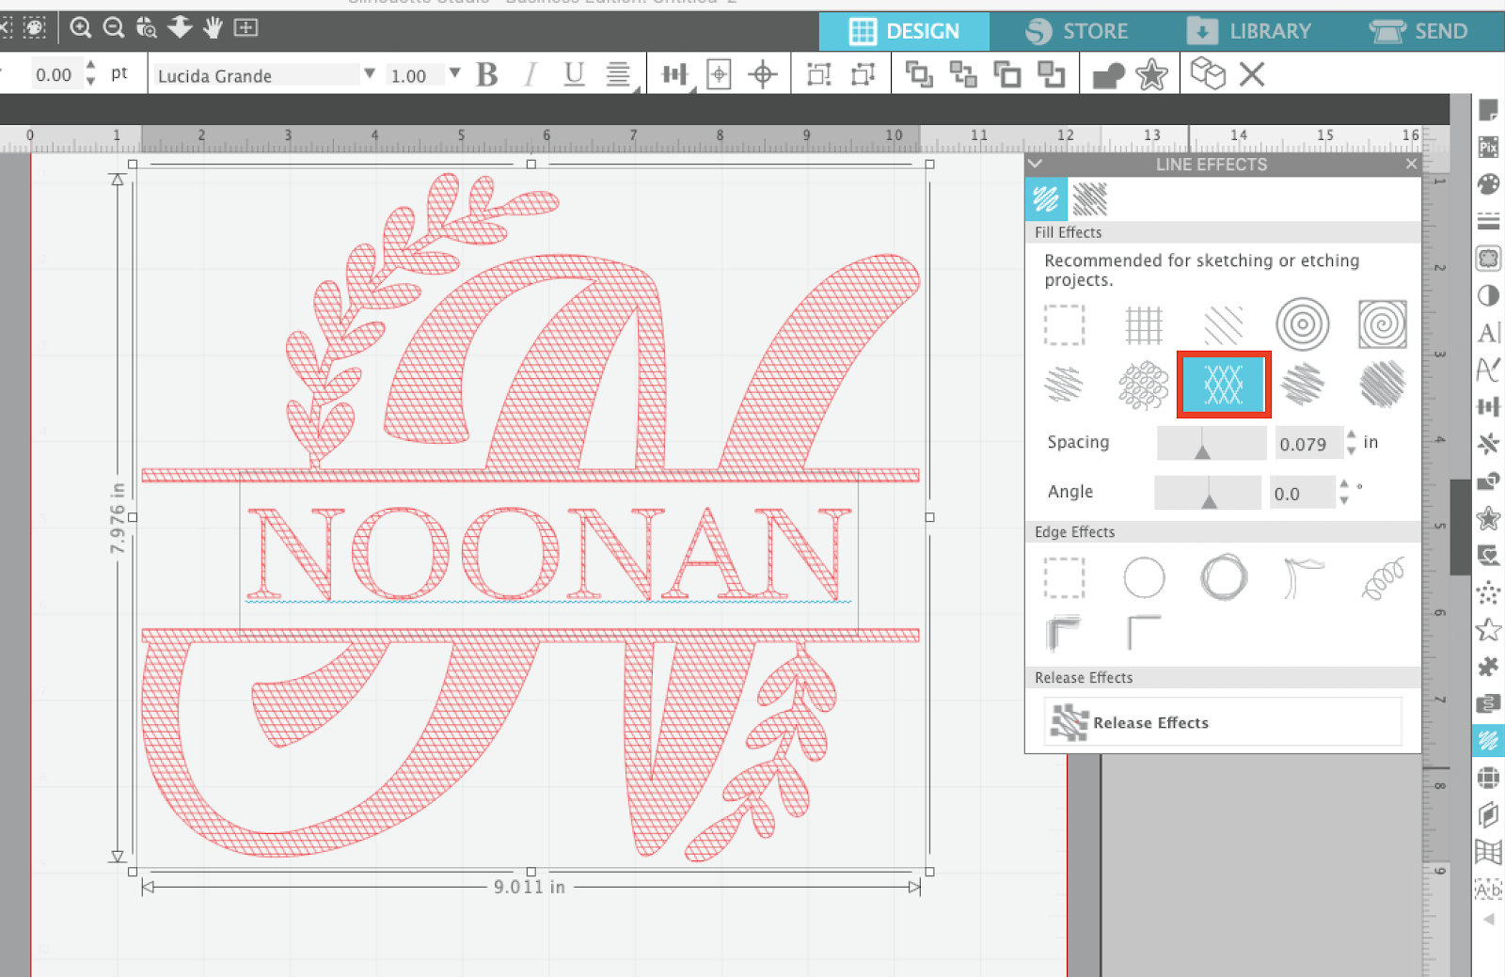Zoom in using the magnifier plus tool
Image resolution: width=1505 pixels, height=977 pixels.
81,28
